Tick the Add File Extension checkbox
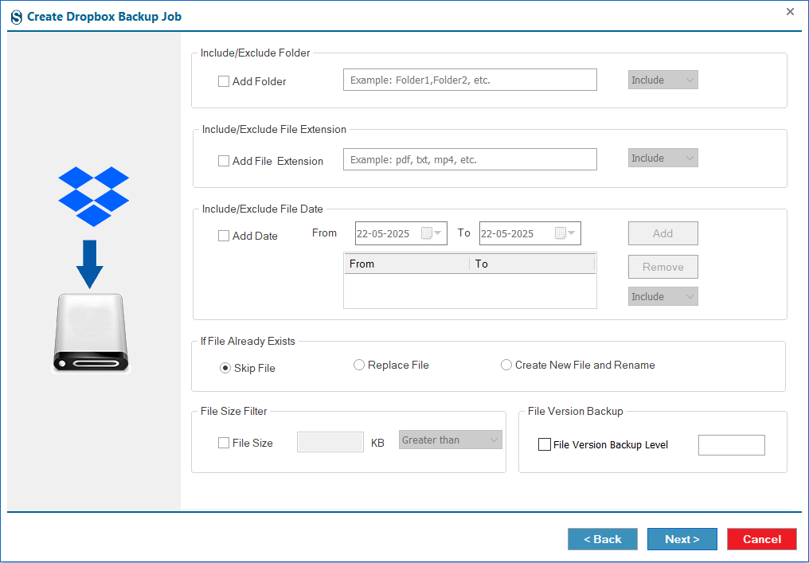This screenshot has width=809, height=563. tap(224, 161)
